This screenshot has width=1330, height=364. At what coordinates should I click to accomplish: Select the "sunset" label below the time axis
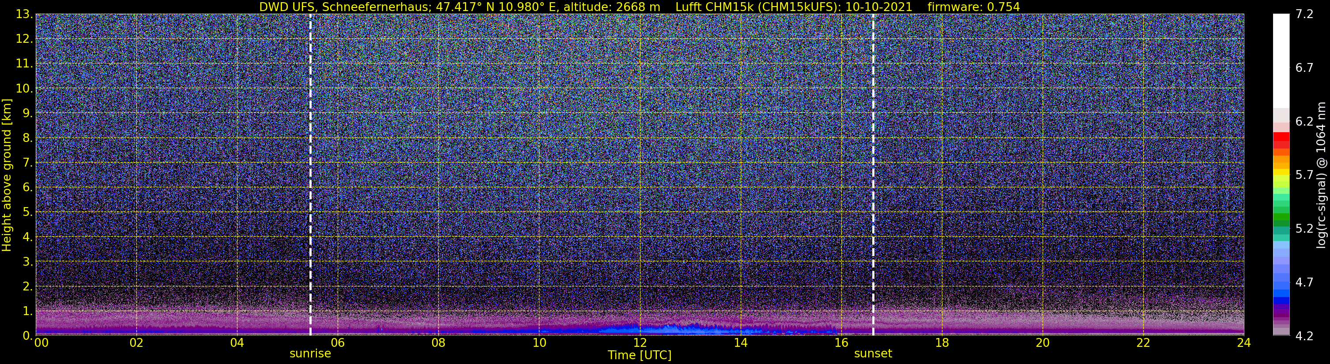(x=873, y=354)
